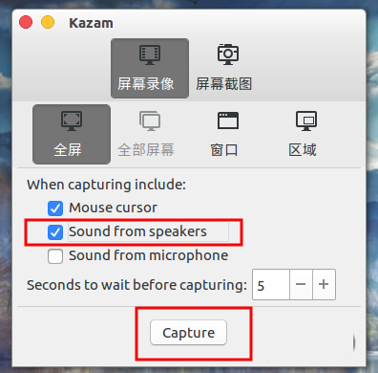Click the yellow minimize window dot
Image resolution: width=378 pixels, height=373 pixels.
(x=48, y=22)
